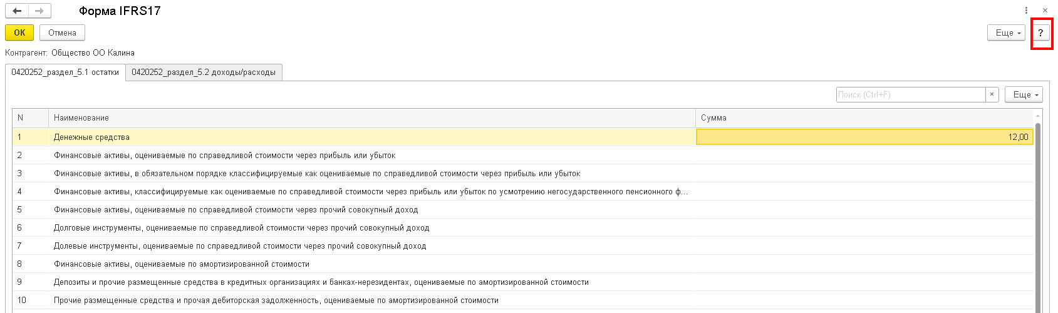Select the 5.1 остатки tab

65,72
